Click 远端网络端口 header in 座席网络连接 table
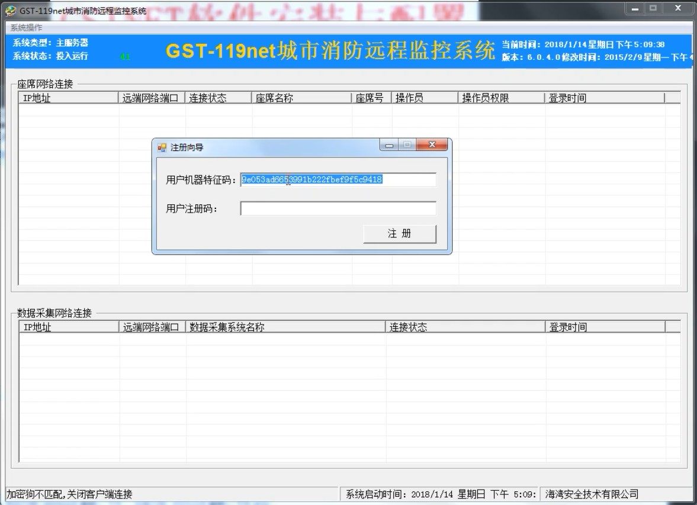The width and height of the screenshot is (697, 505). pyautogui.click(x=152, y=98)
